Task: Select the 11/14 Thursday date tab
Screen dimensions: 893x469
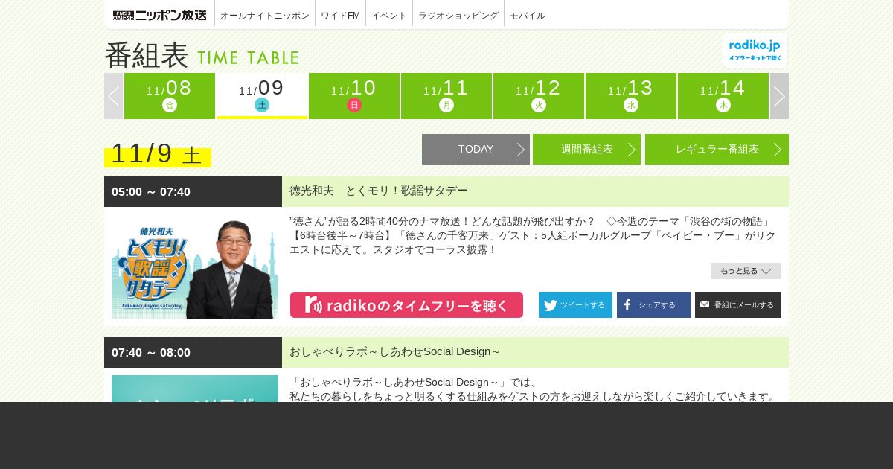Action: click(723, 96)
